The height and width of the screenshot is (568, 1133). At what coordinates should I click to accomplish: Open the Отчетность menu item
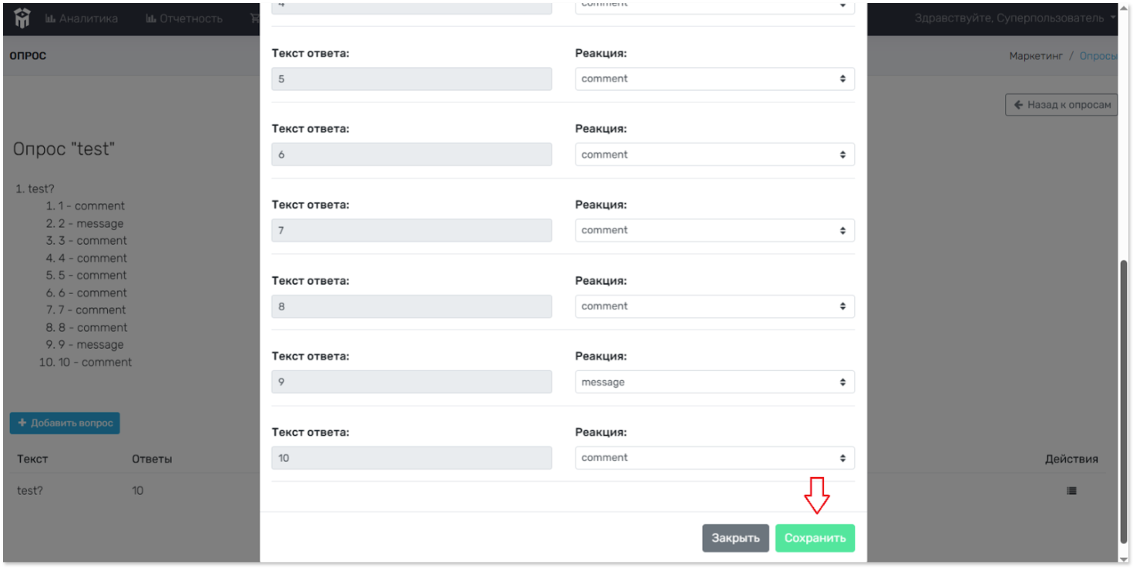tap(183, 18)
